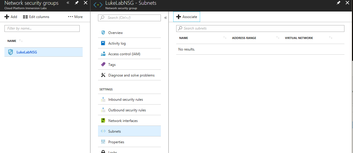Click the Activity log book icon
The width and height of the screenshot is (353, 153).
(x=103, y=43)
